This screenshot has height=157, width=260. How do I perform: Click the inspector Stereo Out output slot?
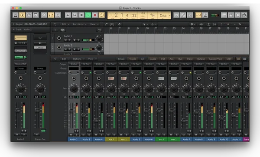tap(20, 64)
